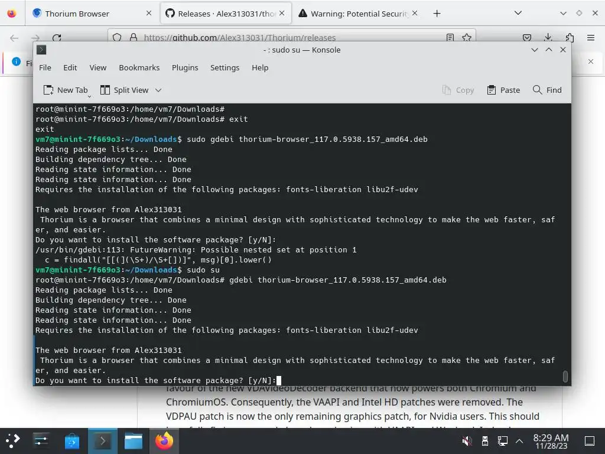Screen dimensions: 605x454
Task: Open the Firefox extensions puzzle icon
Action: pos(570,37)
